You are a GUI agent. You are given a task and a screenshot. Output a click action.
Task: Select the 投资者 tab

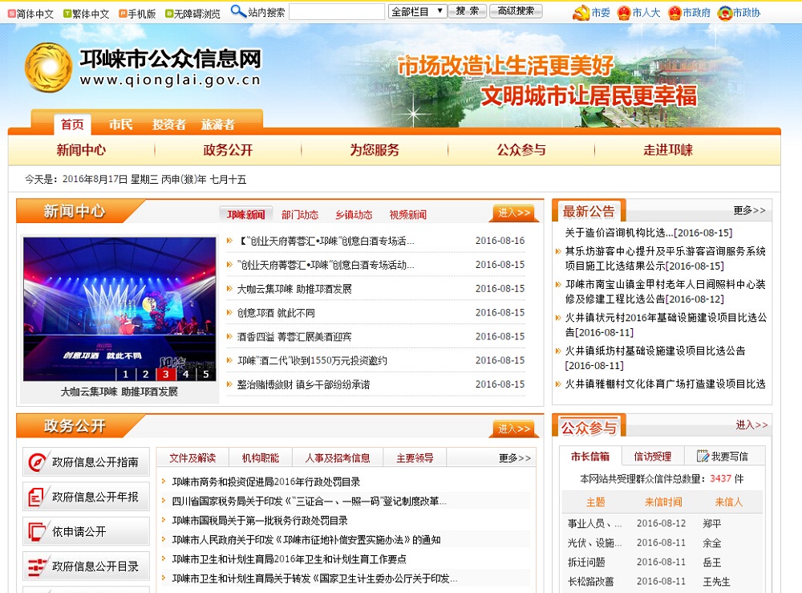point(168,124)
